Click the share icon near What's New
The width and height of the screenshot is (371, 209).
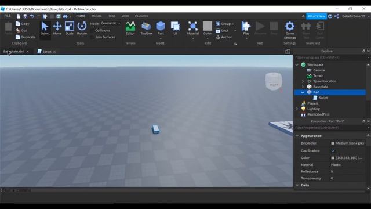point(336,16)
